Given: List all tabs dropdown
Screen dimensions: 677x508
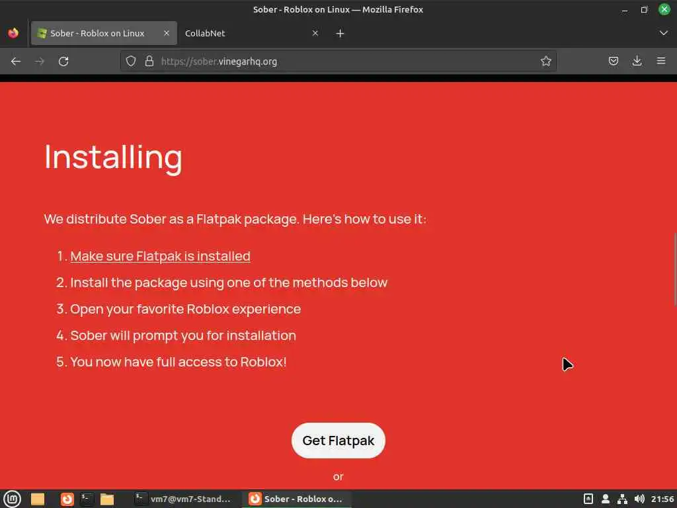Looking at the screenshot, I should pyautogui.click(x=664, y=33).
